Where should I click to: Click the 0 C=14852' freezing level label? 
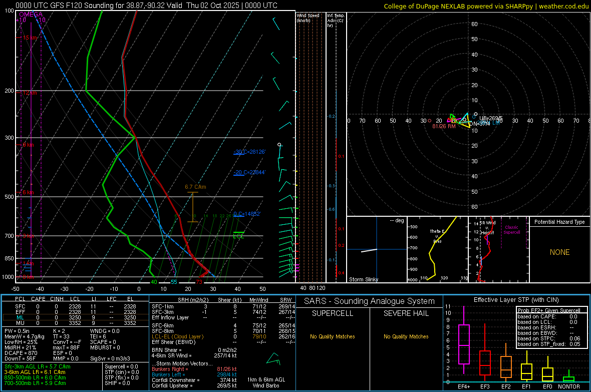(247, 214)
